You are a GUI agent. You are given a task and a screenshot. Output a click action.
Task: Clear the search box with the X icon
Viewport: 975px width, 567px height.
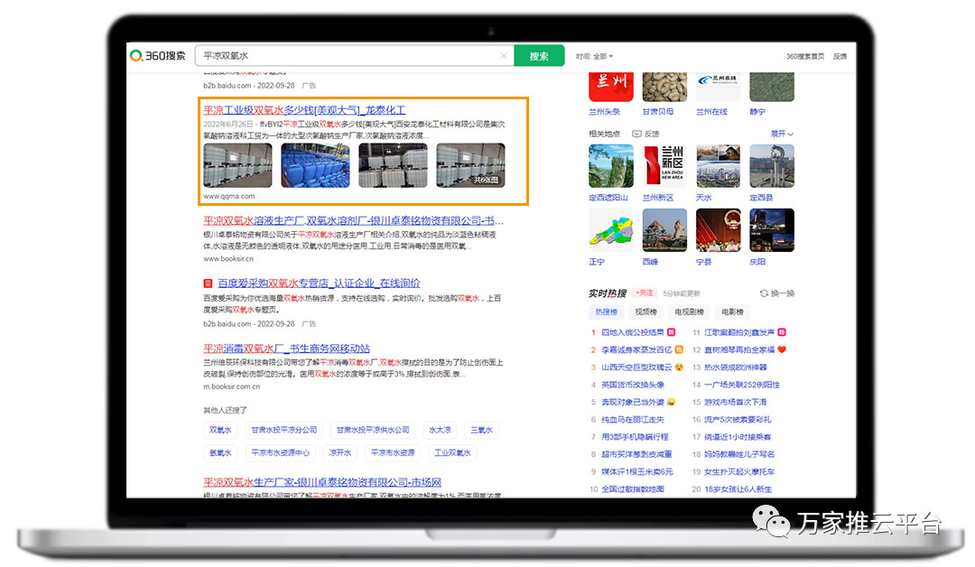(504, 56)
